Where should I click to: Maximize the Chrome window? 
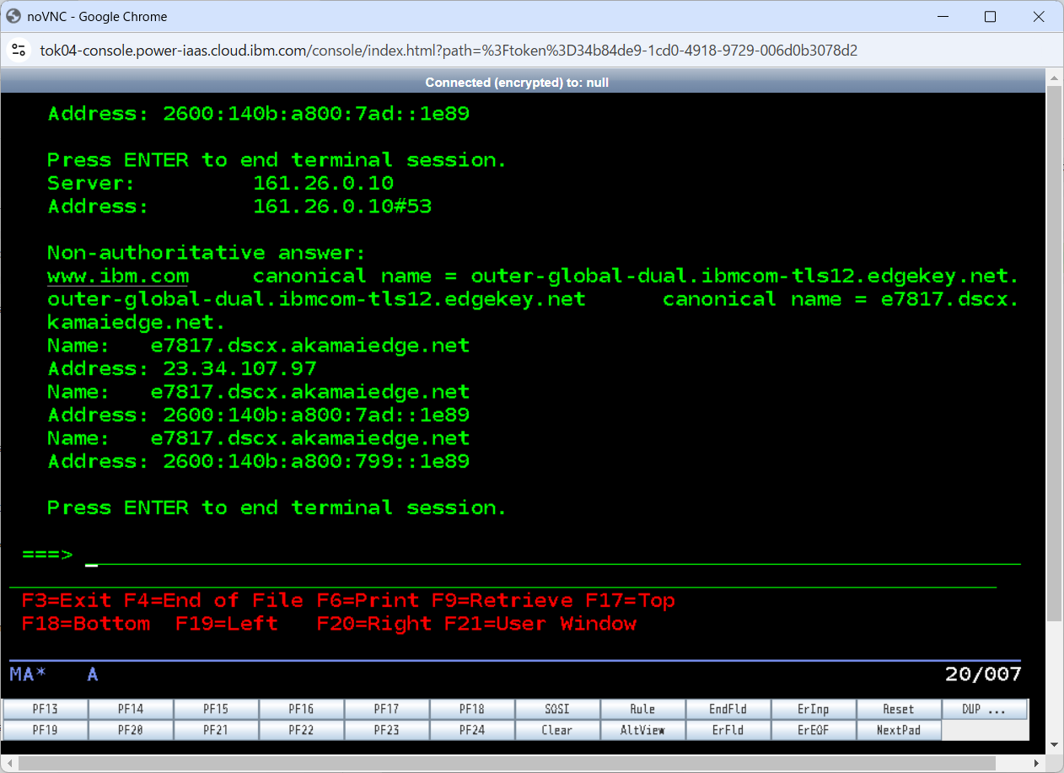[x=991, y=17]
